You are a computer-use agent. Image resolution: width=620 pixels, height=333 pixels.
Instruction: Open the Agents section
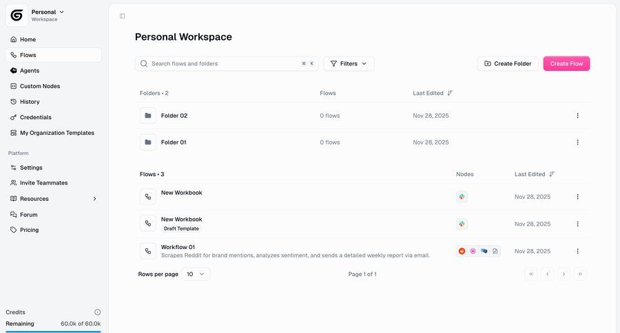coord(53,70)
